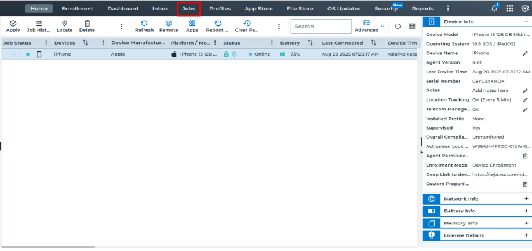Image resolution: width=532 pixels, height=251 pixels.
Task: Expand the Battery Info panel
Action: pyautogui.click(x=526, y=211)
